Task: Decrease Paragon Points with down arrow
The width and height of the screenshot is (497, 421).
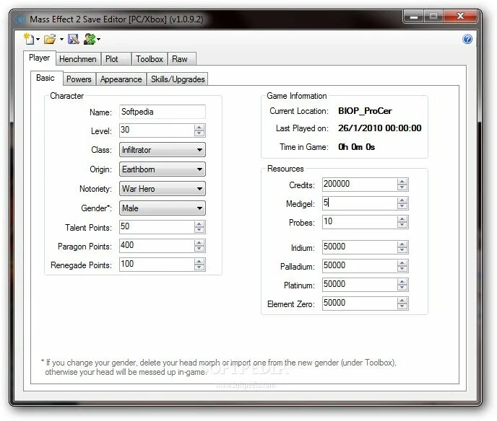Action: 199,248
